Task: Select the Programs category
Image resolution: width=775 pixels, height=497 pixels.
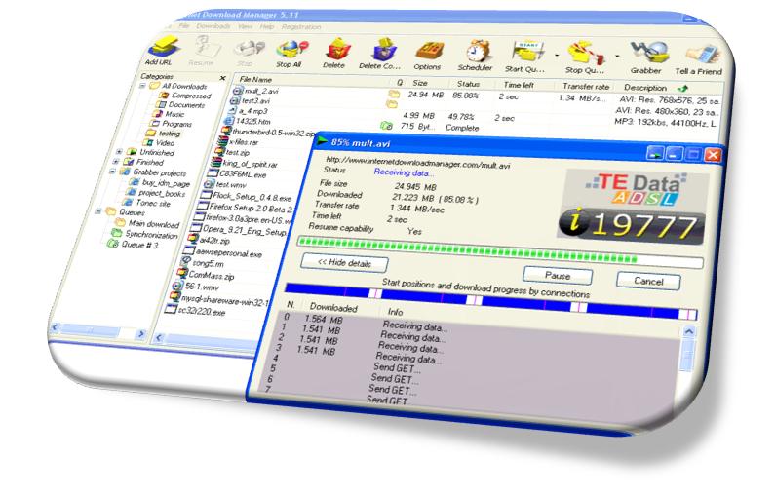Action: pos(171,124)
